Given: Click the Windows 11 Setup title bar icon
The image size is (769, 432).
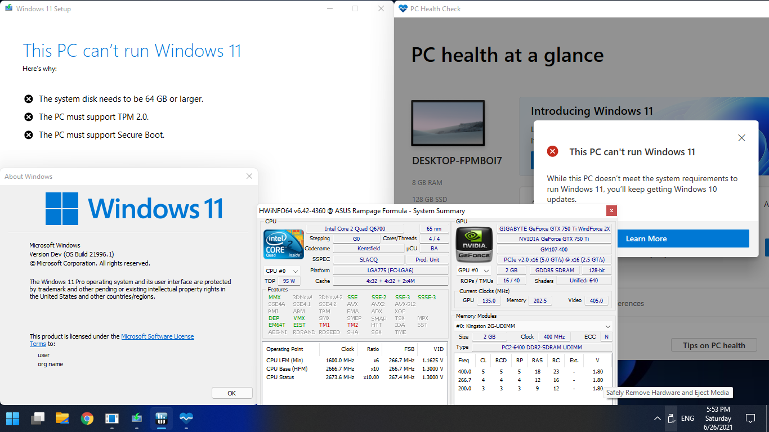Looking at the screenshot, I should click(8, 8).
